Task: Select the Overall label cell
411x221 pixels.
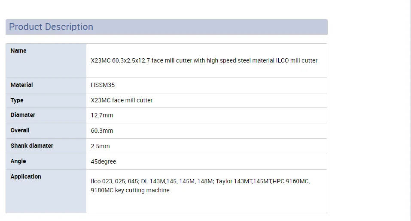Action: coord(46,131)
